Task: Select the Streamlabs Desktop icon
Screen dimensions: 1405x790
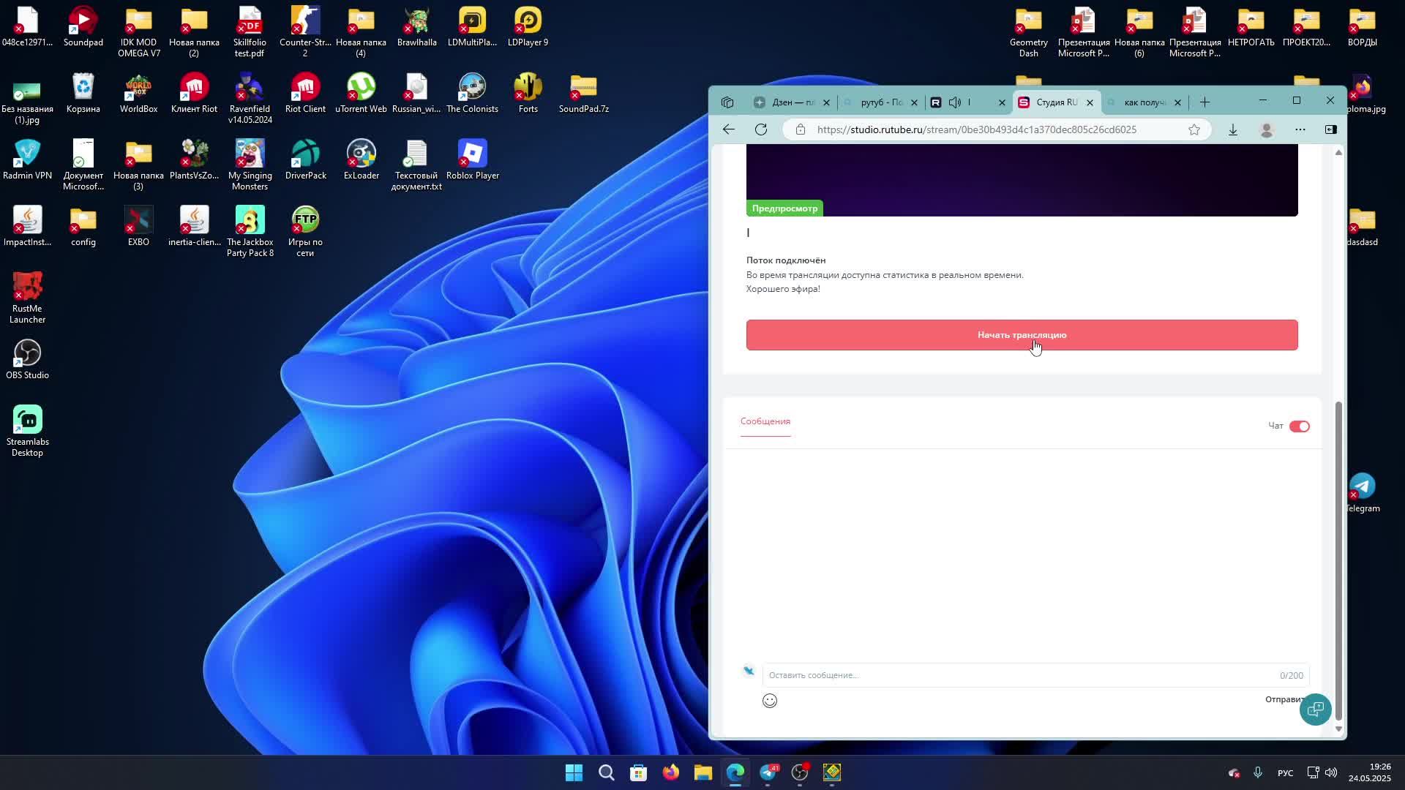Action: point(28,431)
